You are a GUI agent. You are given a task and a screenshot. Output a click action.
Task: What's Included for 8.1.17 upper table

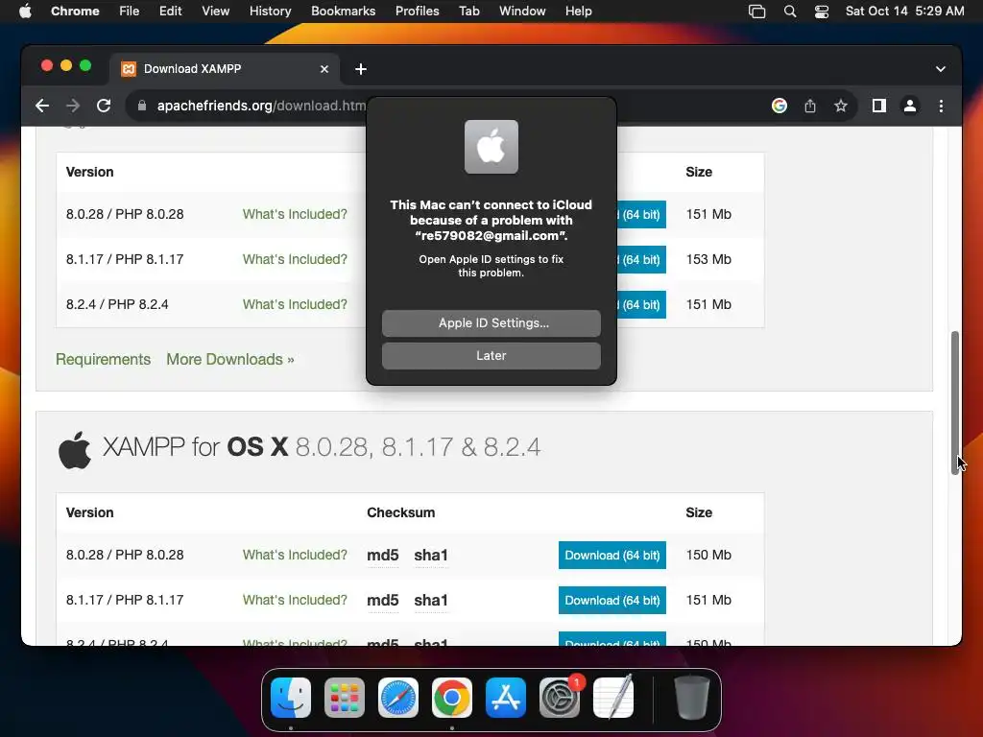pyautogui.click(x=295, y=259)
